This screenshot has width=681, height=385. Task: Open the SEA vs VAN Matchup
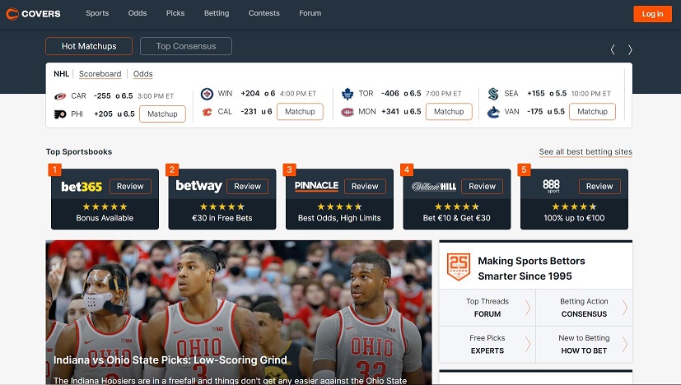pos(592,112)
